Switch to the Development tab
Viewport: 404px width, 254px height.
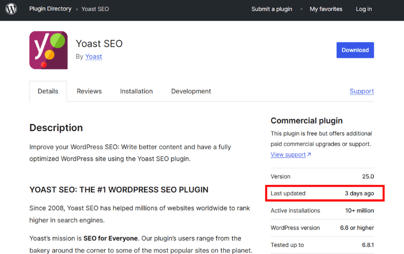(191, 91)
